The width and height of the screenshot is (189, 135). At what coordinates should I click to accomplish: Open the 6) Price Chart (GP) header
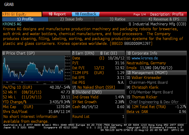pos(36,53)
